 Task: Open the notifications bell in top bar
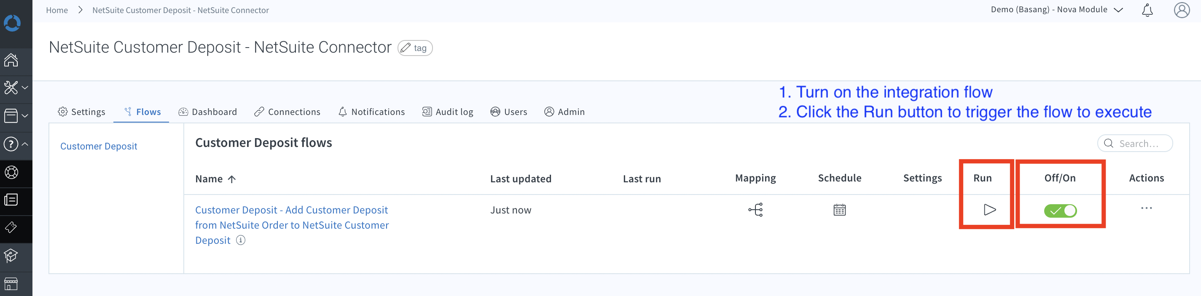[x=1147, y=10]
